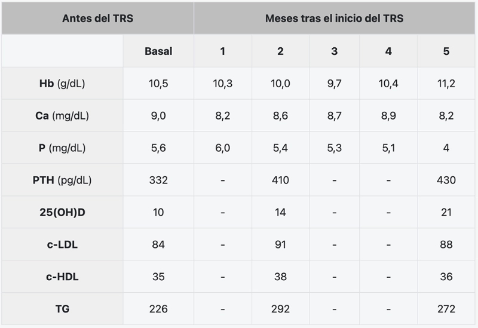The height and width of the screenshot is (328, 478).
Task: Click the 25(OH)D row label
Action: point(62,213)
